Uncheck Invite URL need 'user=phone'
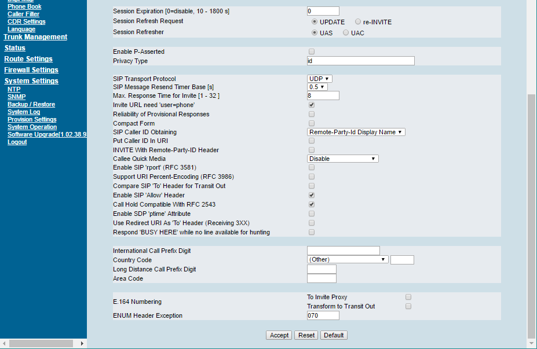 coord(312,105)
